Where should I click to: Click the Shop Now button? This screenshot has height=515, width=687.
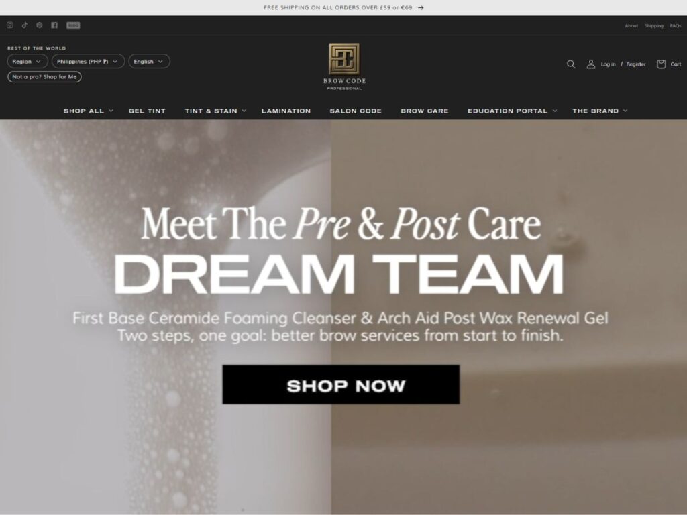pyautogui.click(x=341, y=384)
